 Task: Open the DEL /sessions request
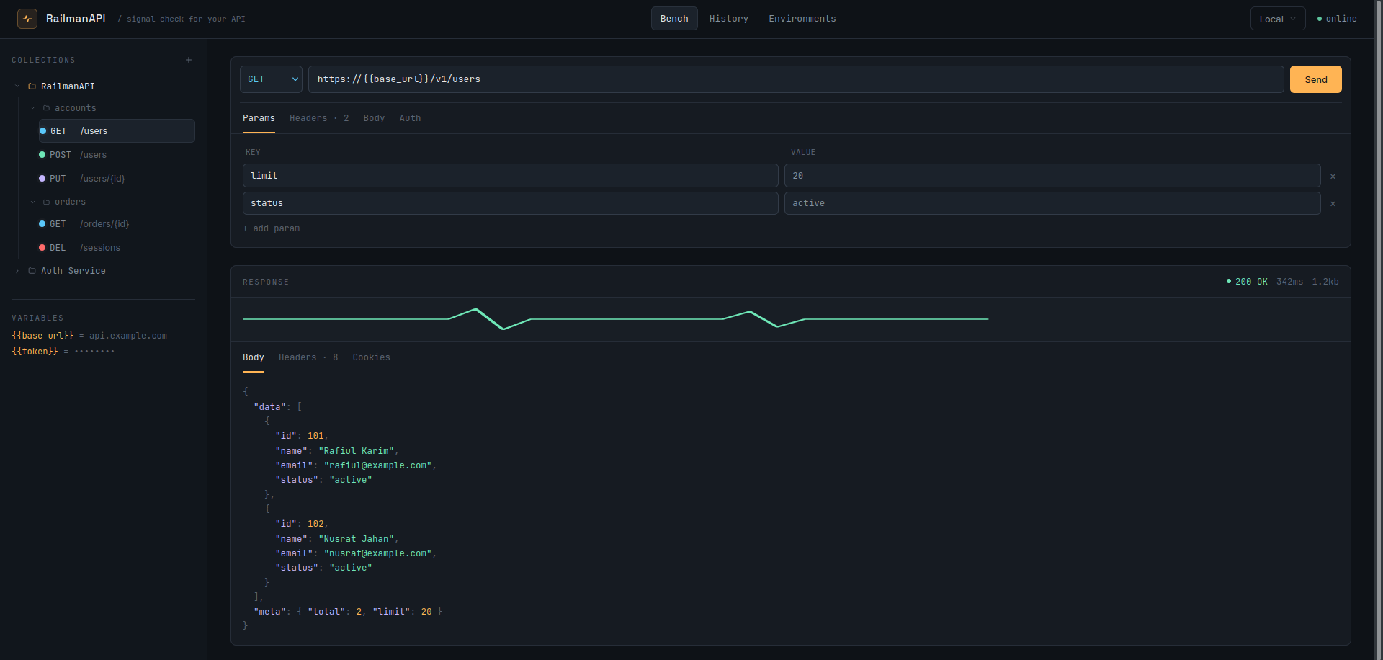pyautogui.click(x=117, y=248)
